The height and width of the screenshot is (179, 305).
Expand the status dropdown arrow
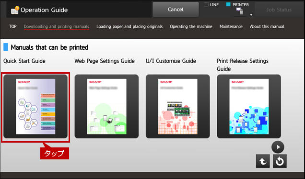click(x=251, y=15)
